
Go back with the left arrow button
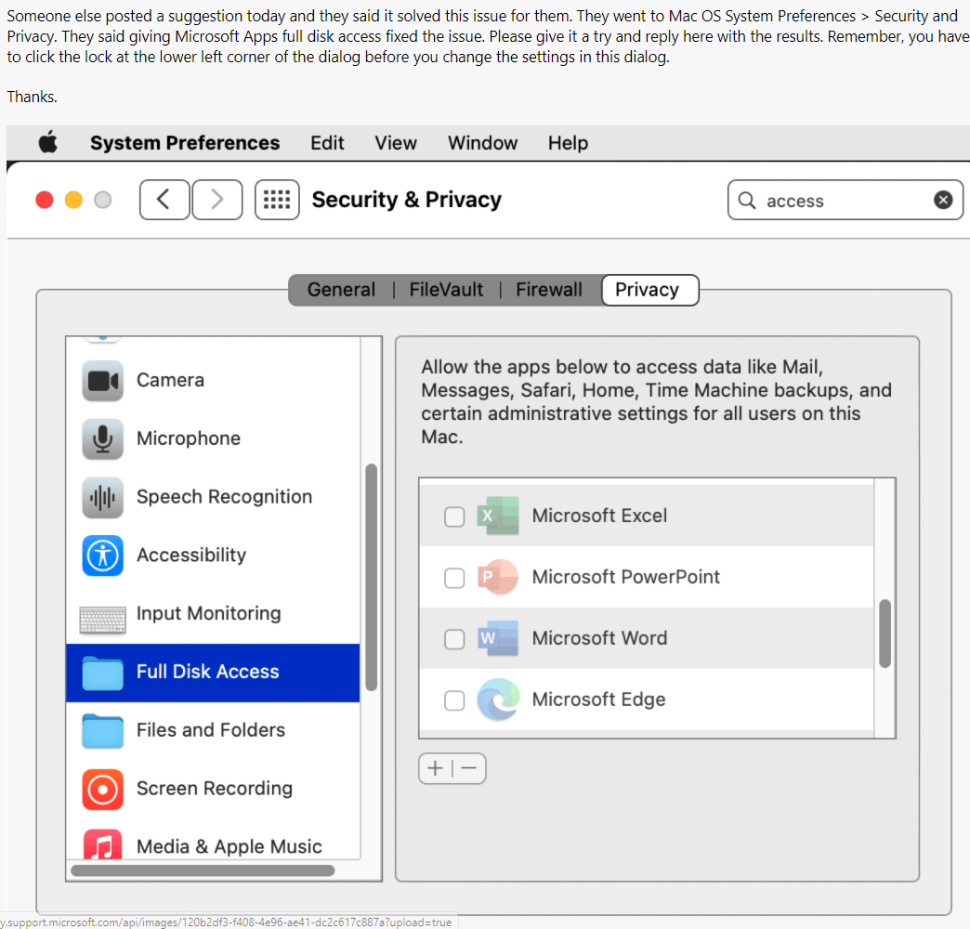(164, 200)
